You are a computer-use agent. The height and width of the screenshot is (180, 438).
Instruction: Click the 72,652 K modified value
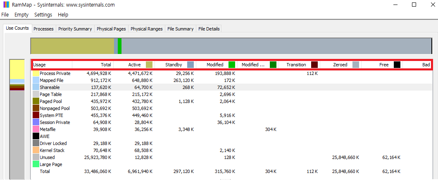(226, 87)
